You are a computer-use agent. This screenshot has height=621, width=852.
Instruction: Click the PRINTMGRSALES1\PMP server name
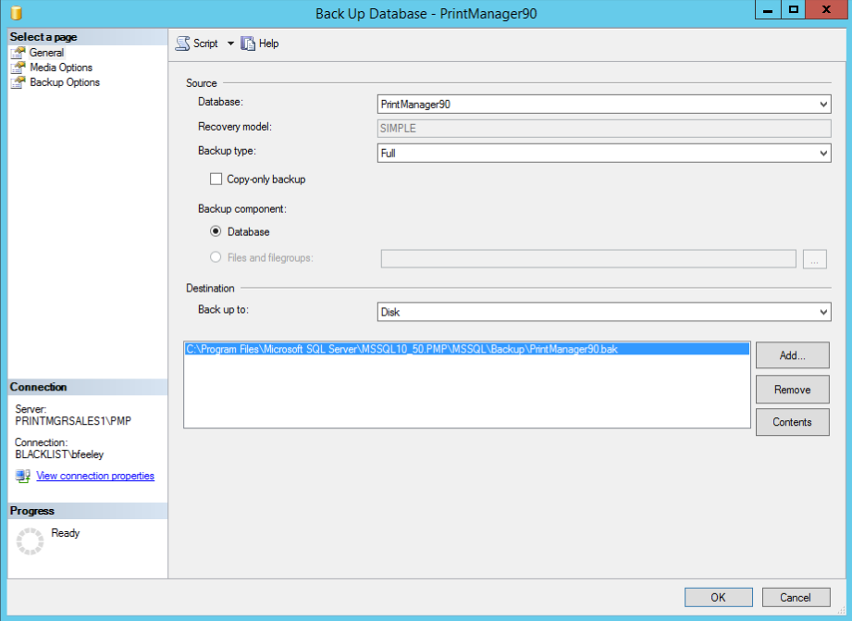coord(73,421)
